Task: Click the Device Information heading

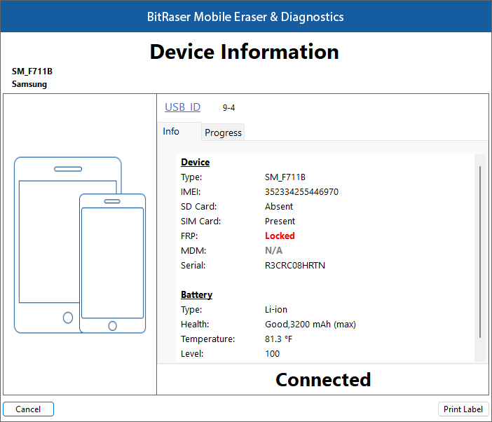Action: tap(245, 51)
